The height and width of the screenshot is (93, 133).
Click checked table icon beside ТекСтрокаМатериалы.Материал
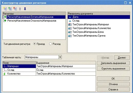pyautogui.click(x=70, y=25)
